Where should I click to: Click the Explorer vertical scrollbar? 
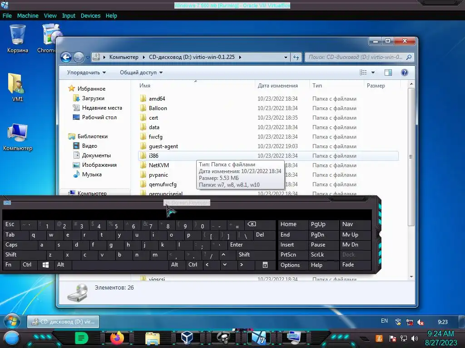[411, 157]
